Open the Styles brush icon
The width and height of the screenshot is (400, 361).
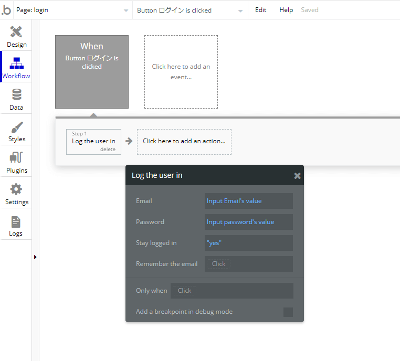[x=17, y=127]
